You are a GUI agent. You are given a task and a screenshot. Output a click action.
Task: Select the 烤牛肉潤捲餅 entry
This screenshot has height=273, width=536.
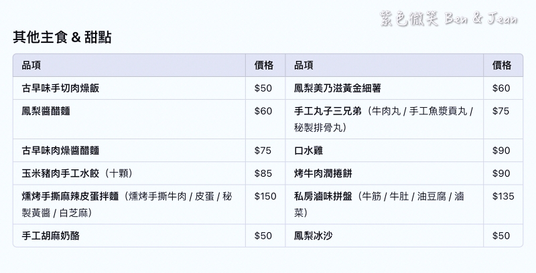coord(323,173)
